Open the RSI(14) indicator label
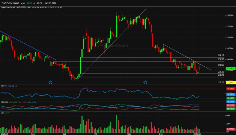236x135 pixels. 4,86
